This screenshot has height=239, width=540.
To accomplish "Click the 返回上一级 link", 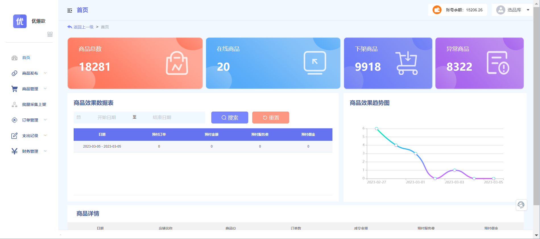I will [x=83, y=27].
